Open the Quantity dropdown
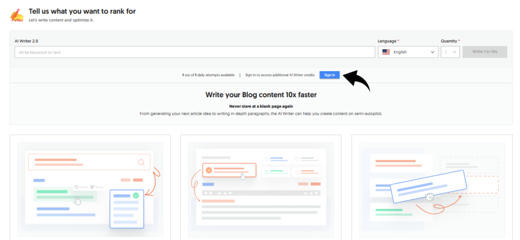This screenshot has height=240, width=520. 450,52
